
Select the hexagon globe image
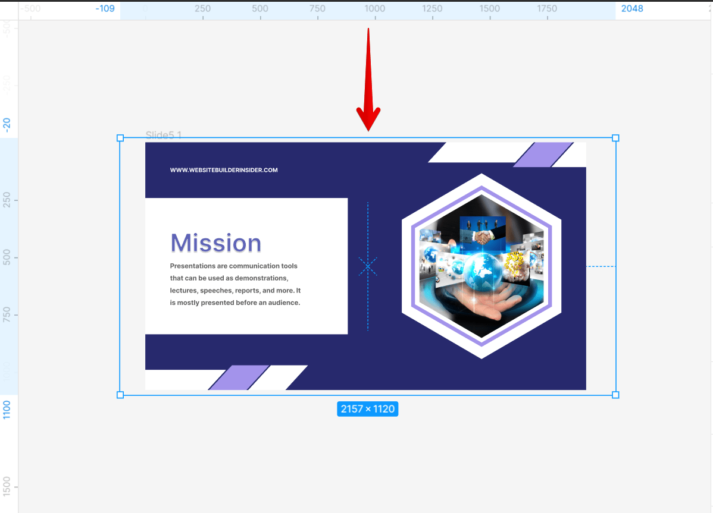[x=482, y=266]
